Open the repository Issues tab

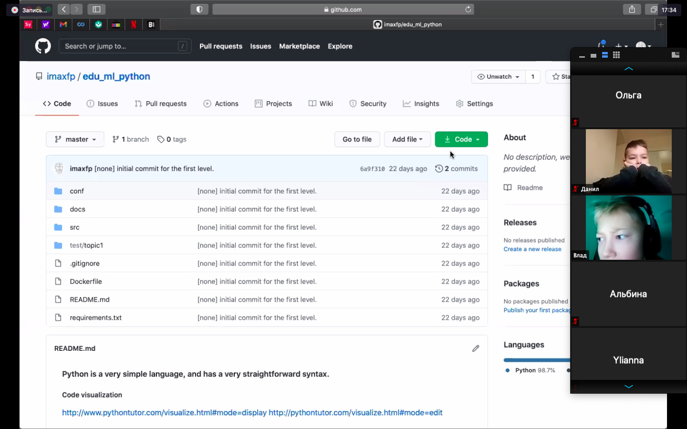click(x=102, y=103)
